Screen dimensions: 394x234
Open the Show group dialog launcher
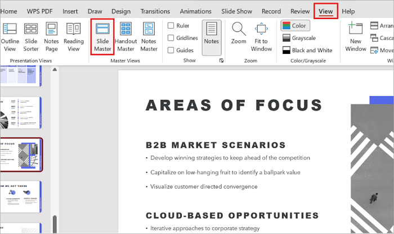pos(221,61)
